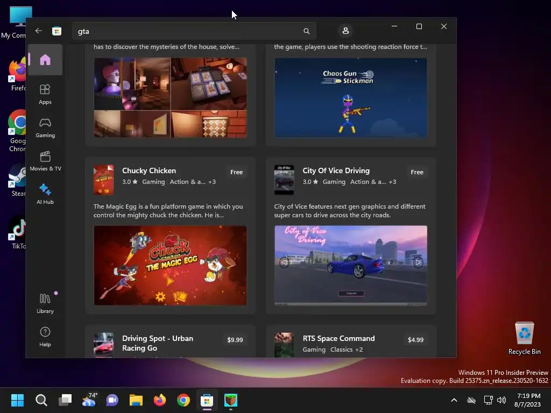Image resolution: width=551 pixels, height=413 pixels.
Task: Open Task View on the taskbar
Action: [x=65, y=400]
